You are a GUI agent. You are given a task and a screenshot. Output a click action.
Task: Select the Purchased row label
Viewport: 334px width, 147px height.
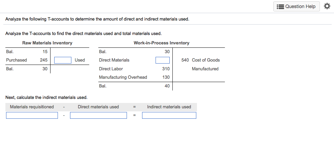[16, 60]
